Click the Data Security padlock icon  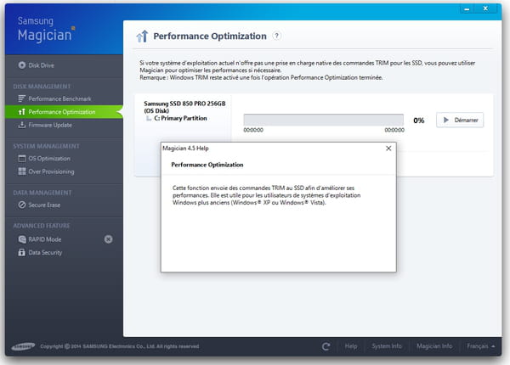coord(22,252)
